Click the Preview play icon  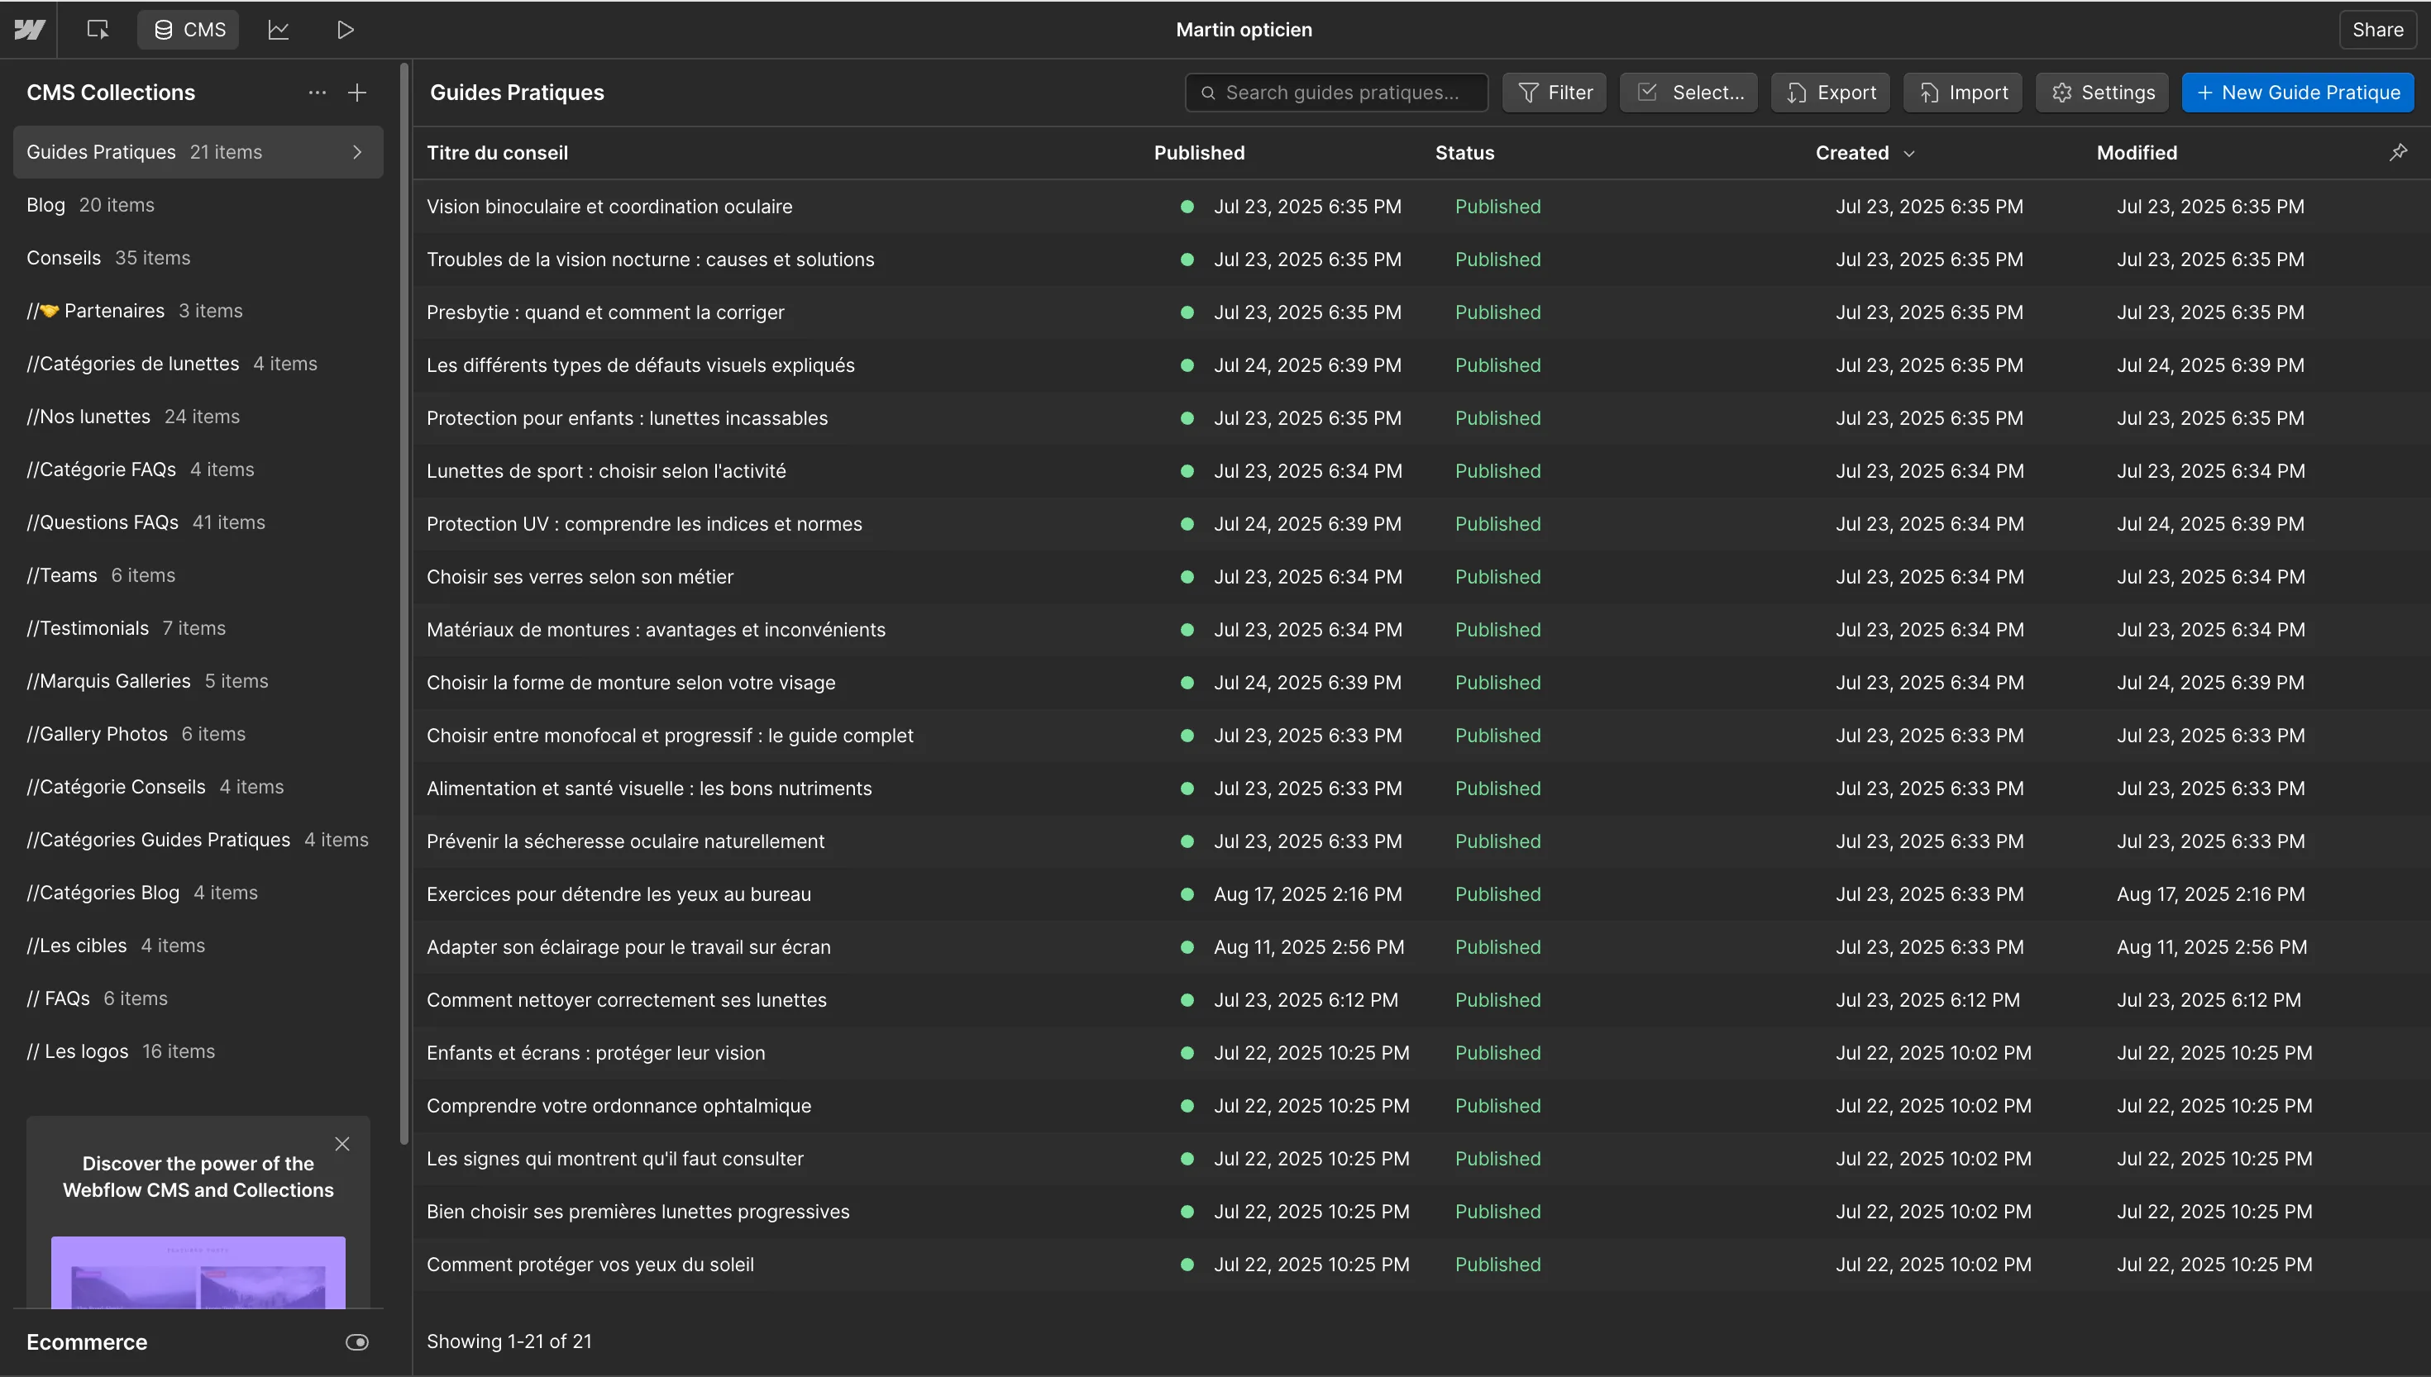click(x=346, y=29)
